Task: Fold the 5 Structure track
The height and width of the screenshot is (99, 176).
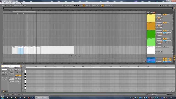Action: pos(147,47)
